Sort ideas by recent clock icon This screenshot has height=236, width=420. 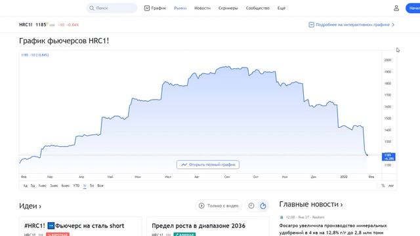pyautogui.click(x=251, y=205)
